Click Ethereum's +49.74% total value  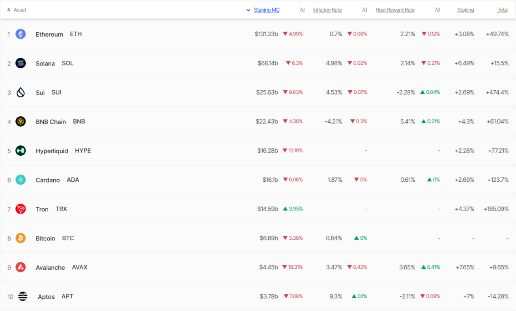coord(497,34)
